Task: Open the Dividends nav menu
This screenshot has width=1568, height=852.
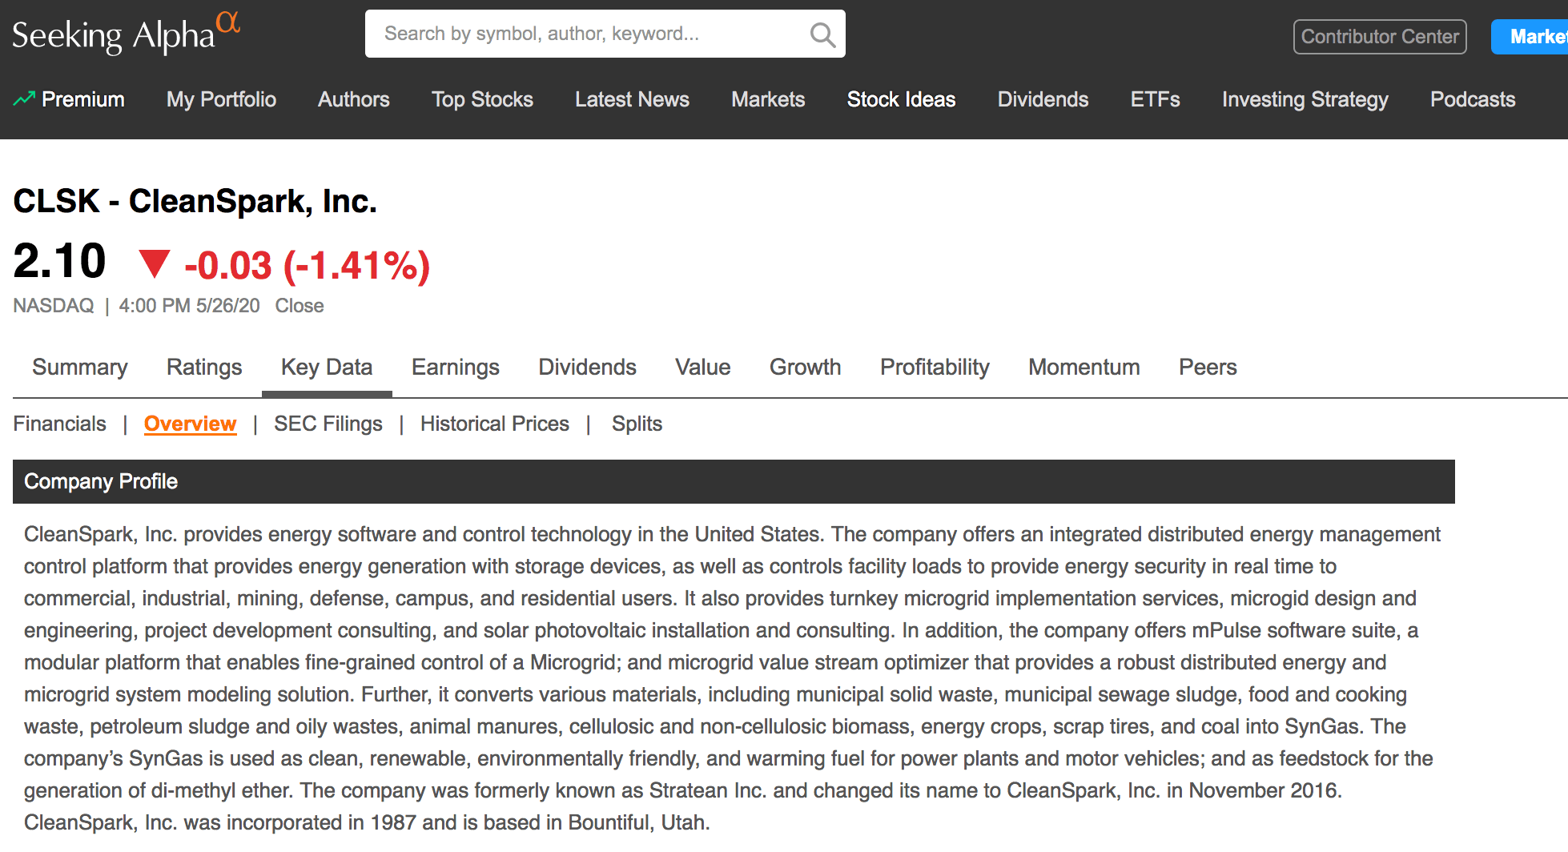Action: click(1043, 99)
